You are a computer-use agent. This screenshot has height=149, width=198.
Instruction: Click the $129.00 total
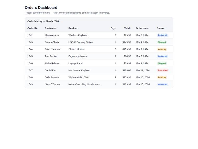tap(127, 70)
